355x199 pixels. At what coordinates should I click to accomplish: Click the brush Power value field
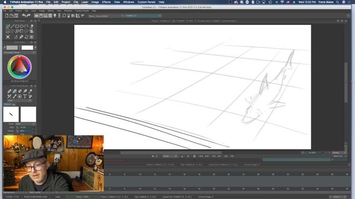coord(26,131)
